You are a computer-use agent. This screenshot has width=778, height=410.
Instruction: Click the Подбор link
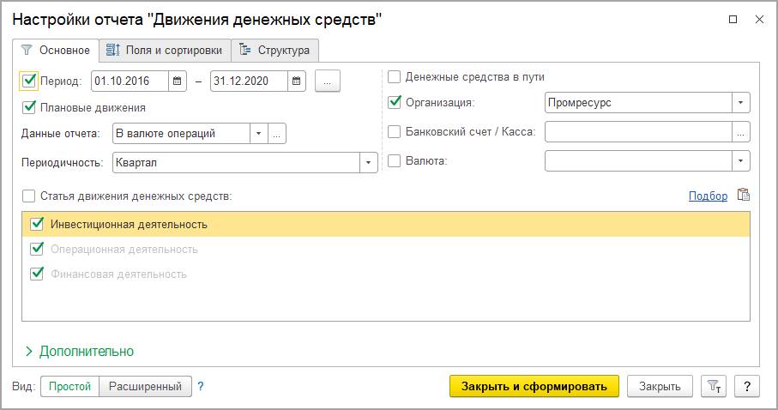[708, 196]
